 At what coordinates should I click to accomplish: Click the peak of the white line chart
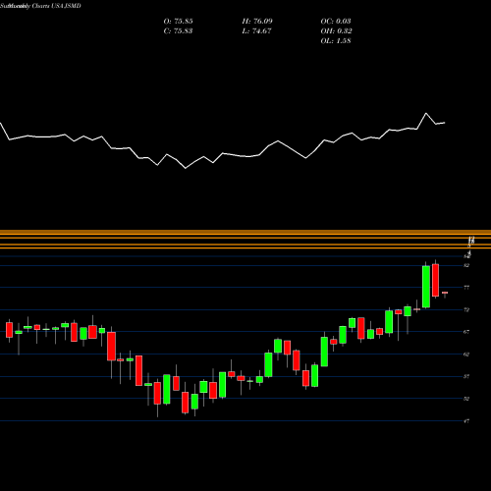pos(426,113)
